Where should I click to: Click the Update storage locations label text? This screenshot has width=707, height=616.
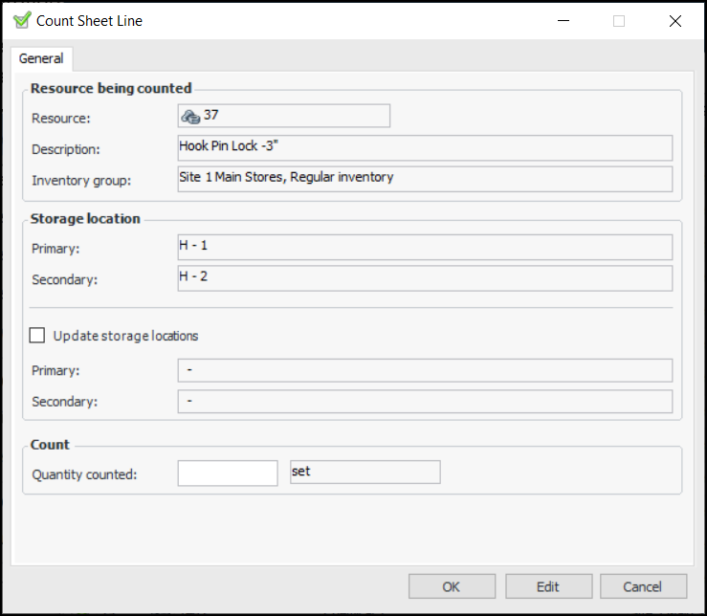(126, 336)
